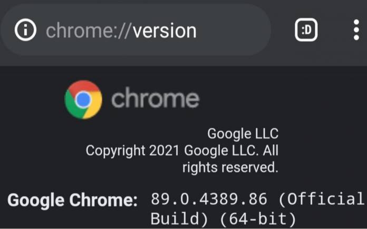Click the "(64-bit)" architecture text
Screen dimensions: 367x229
click(x=258, y=218)
